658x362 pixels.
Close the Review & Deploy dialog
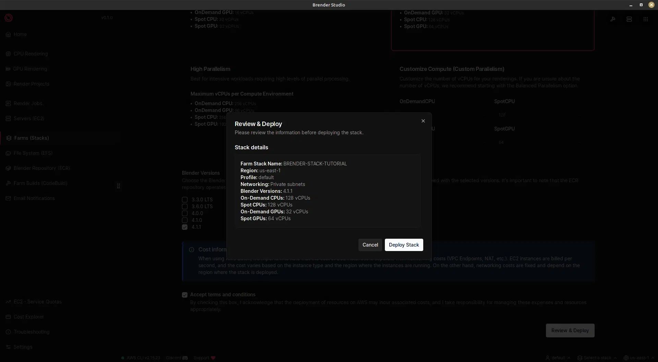pyautogui.click(x=423, y=121)
